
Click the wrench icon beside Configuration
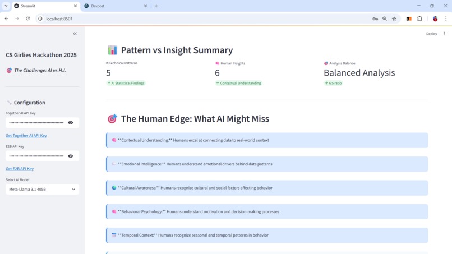coord(9,103)
